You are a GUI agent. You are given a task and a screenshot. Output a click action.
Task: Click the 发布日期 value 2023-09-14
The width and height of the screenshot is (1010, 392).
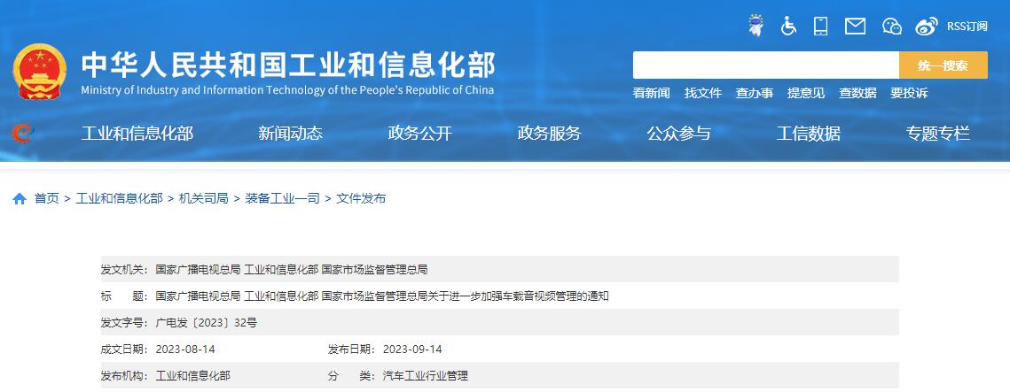tap(412, 350)
